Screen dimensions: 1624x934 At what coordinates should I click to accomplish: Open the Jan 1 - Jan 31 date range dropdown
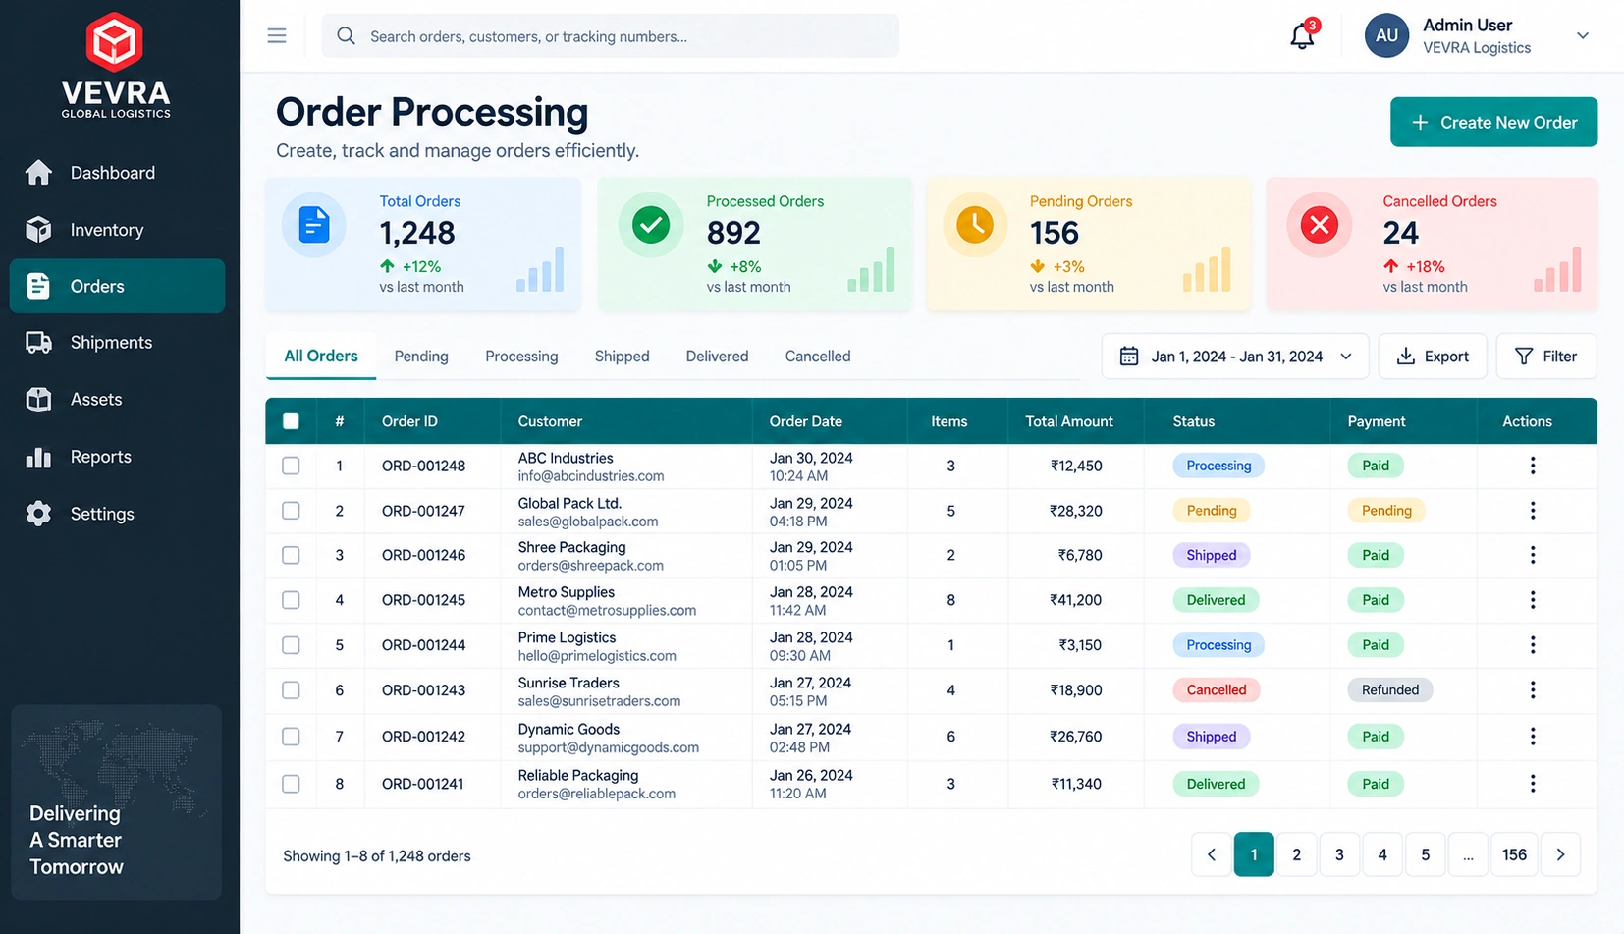[x=1236, y=357]
